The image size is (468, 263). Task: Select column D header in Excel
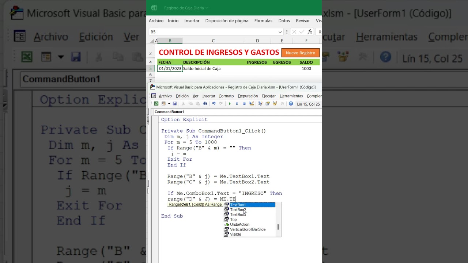(257, 41)
